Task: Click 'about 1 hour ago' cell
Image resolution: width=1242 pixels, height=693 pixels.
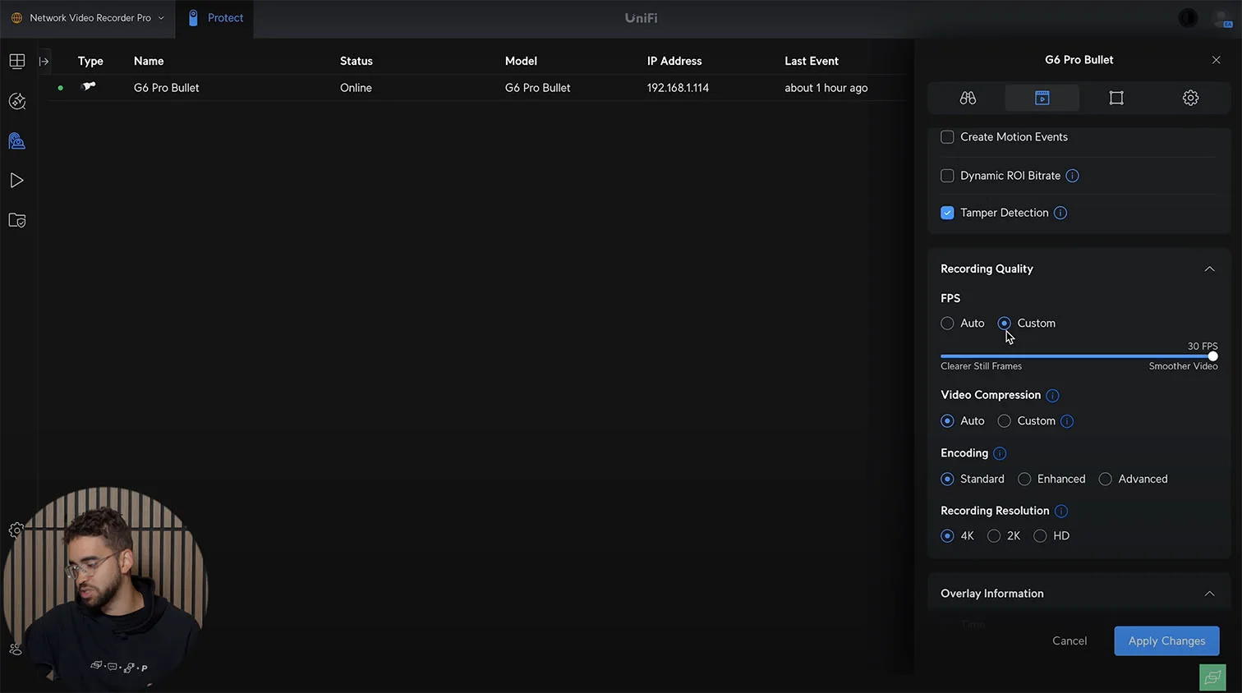Action: [826, 88]
